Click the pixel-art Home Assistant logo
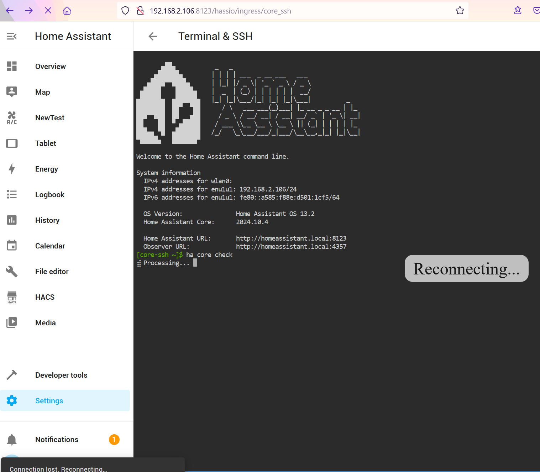This screenshot has width=540, height=472. (168, 103)
